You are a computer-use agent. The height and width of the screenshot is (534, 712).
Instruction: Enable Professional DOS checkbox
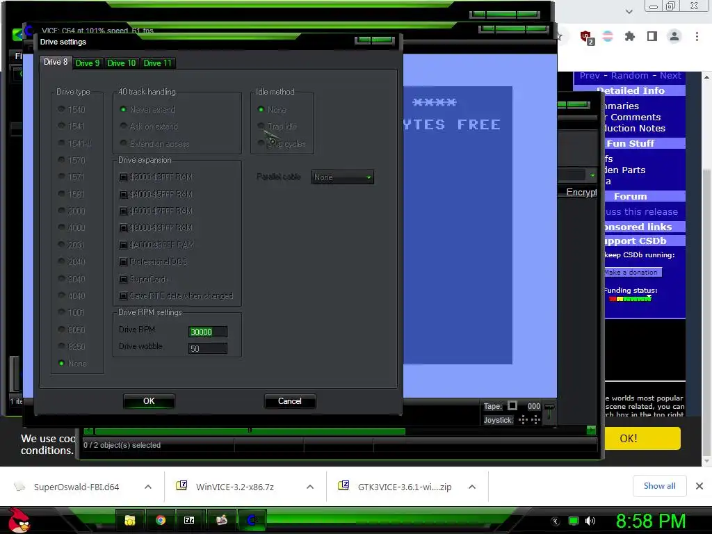click(153, 262)
